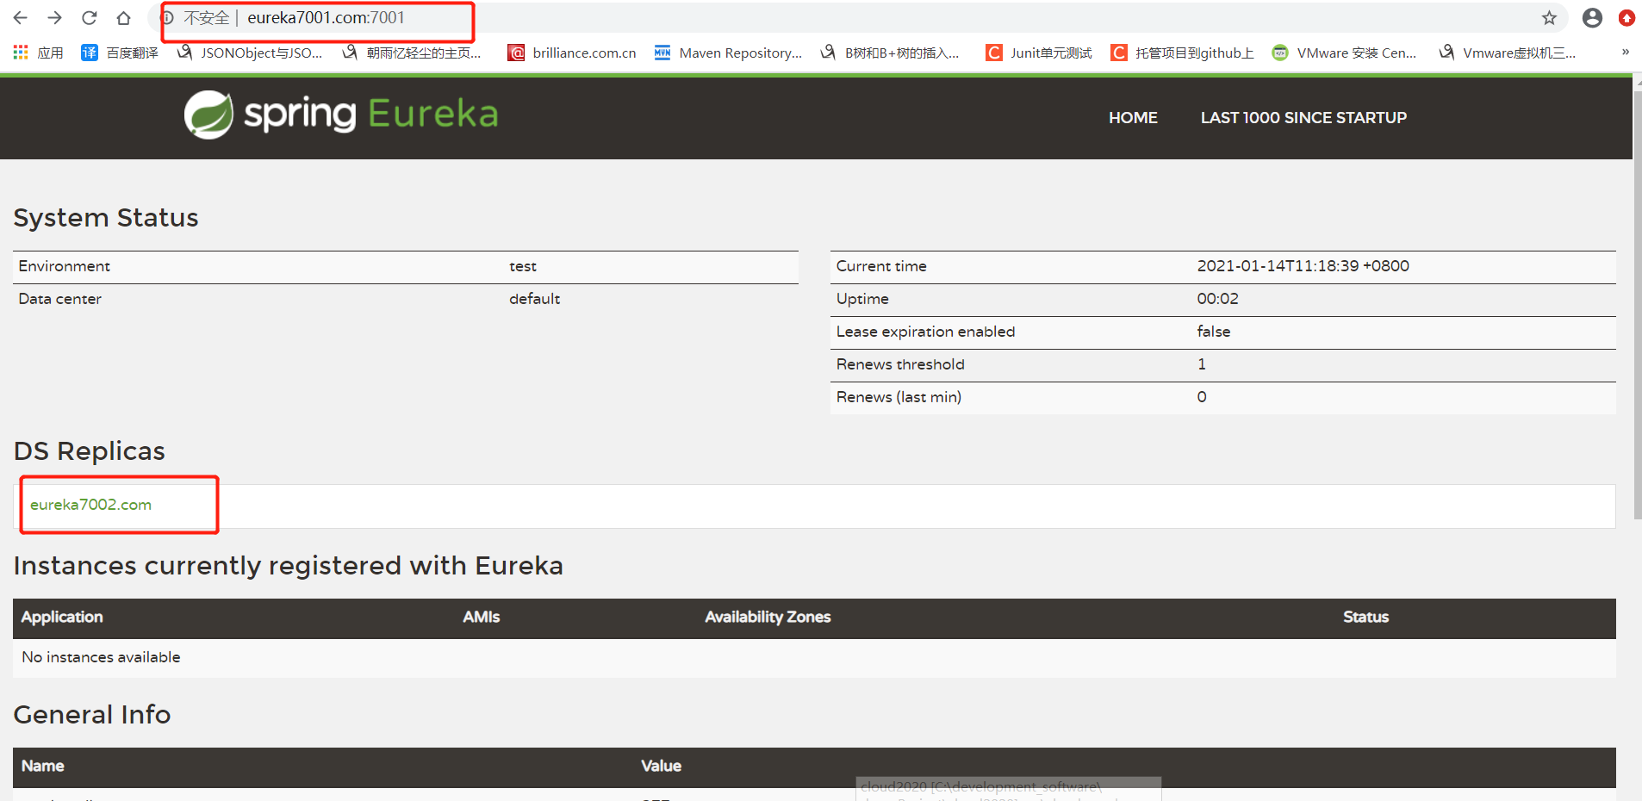Image resolution: width=1642 pixels, height=801 pixels.
Task: Open the VMware 安装 Cen... bookmark
Action: [1345, 53]
